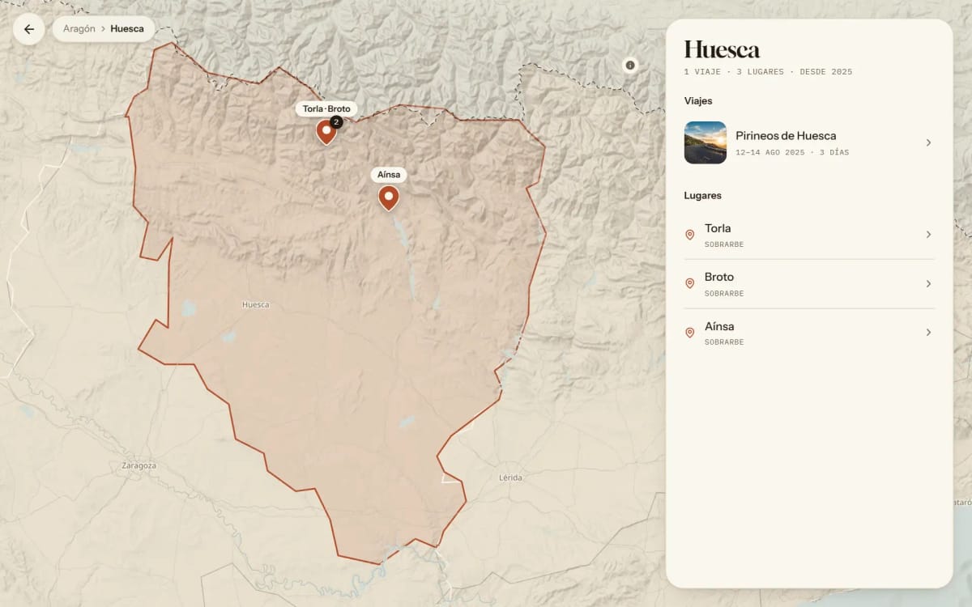Expand the Torla row chevron
Image resolution: width=972 pixels, height=607 pixels.
(928, 235)
